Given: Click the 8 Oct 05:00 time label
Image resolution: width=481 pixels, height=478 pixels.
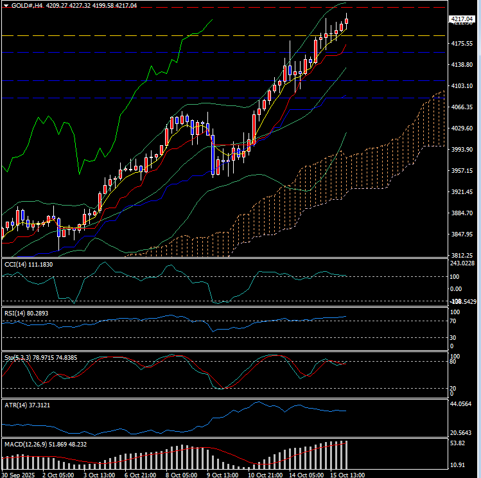Looking at the screenshot, I should [x=182, y=474].
